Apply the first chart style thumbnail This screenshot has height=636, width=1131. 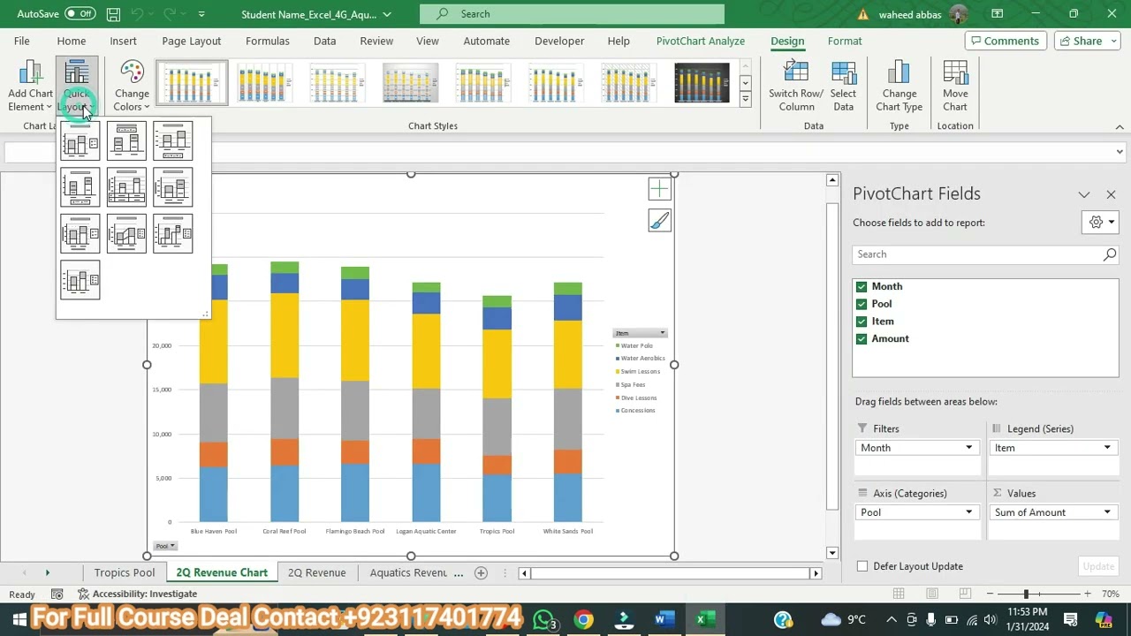click(192, 82)
